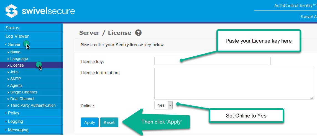Select Language under Server

(19, 59)
